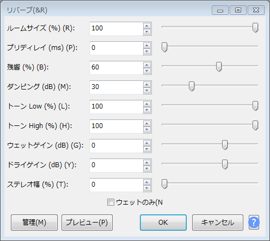Increase 残響 value using up spinner
Image resolution: width=270 pixels, height=241 pixels.
click(147, 65)
